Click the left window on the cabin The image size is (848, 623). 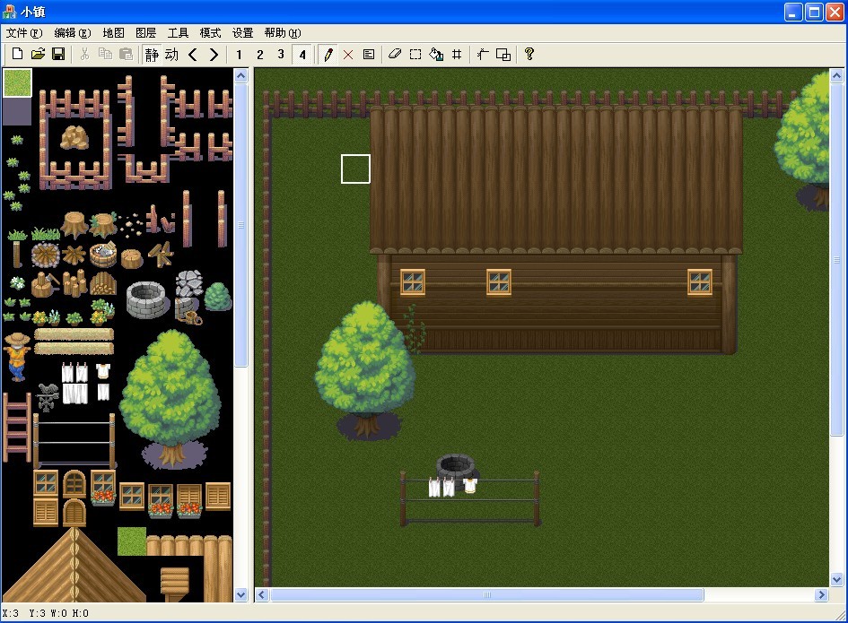tap(413, 282)
